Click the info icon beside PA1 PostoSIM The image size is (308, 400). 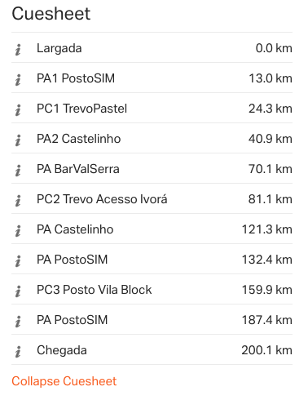pos(18,80)
